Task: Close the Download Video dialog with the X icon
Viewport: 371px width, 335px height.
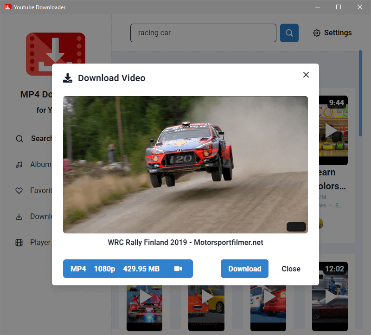Action: pyautogui.click(x=306, y=75)
